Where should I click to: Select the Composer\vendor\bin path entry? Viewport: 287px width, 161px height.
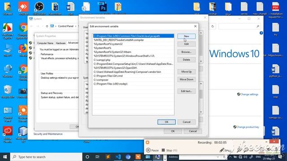point(133,72)
